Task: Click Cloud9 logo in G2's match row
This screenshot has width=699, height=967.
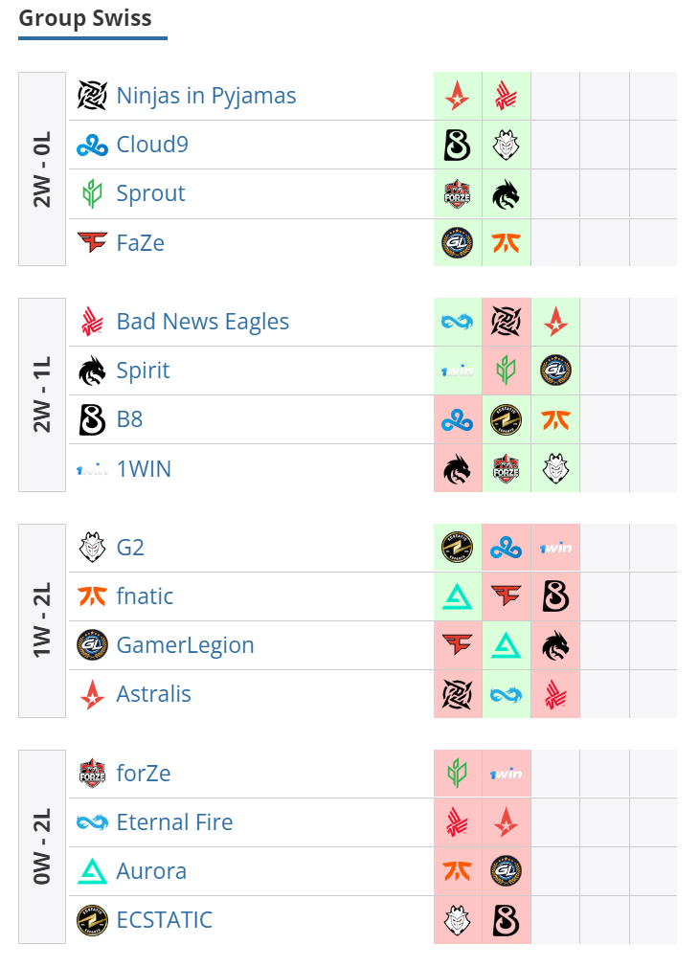Action: coord(506,548)
